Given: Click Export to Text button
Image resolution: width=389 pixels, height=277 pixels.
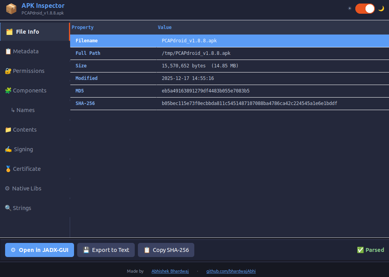Looking at the screenshot, I should point(106,250).
